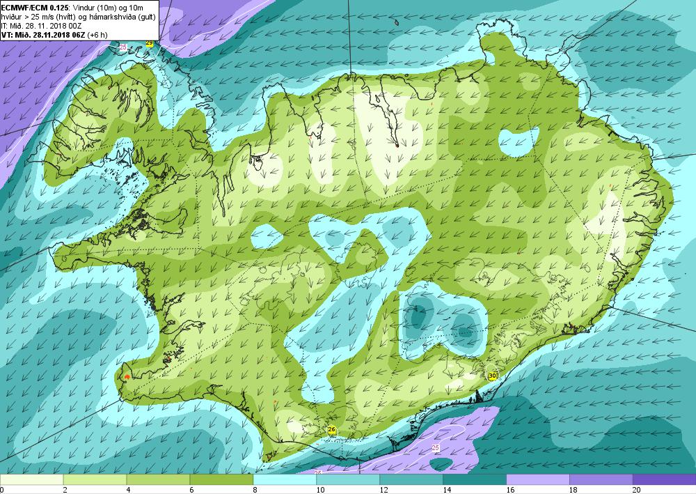The image size is (696, 494).
Task: Select the dark teal 14–16 m/s legend swatch
Action: pyautogui.click(x=475, y=479)
